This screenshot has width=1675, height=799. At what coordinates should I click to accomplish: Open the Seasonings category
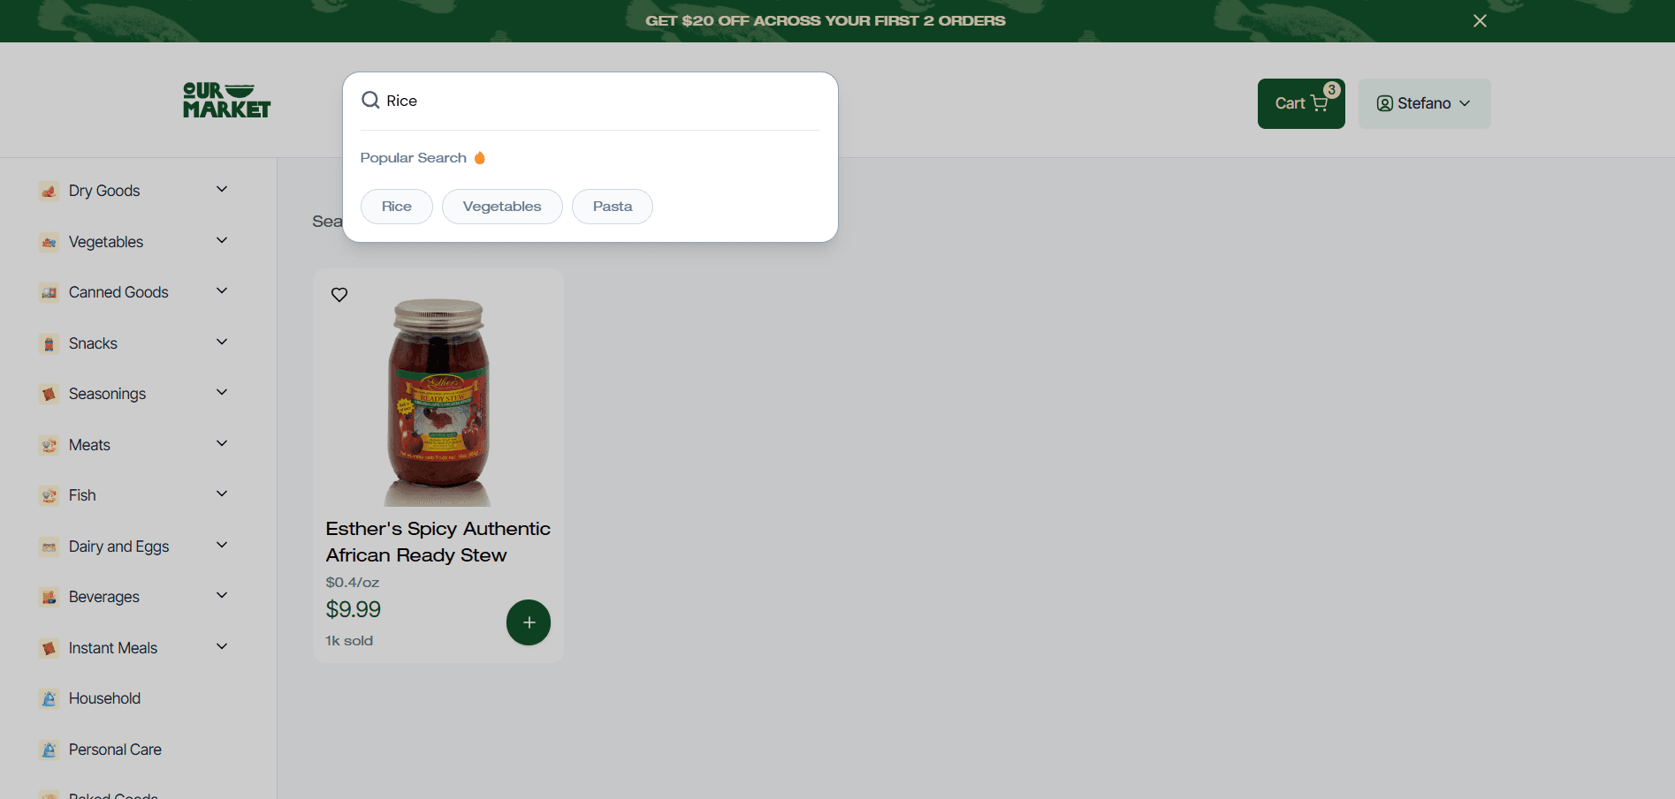[x=107, y=394]
